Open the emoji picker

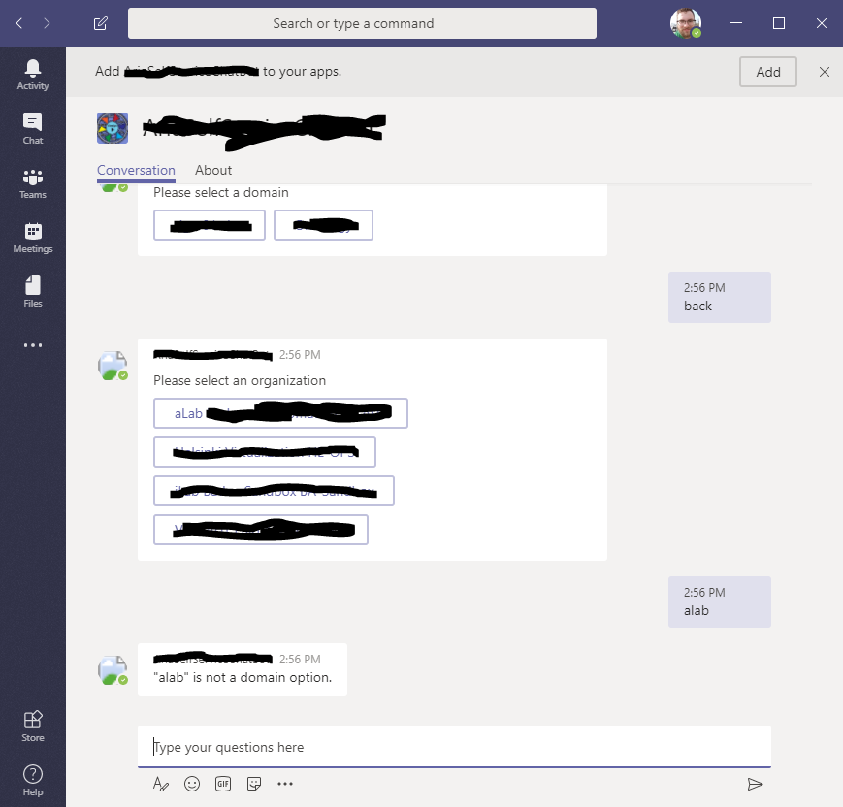click(x=192, y=784)
